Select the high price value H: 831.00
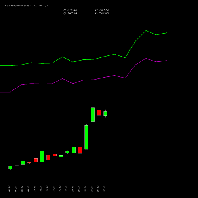 click(x=102, y=10)
